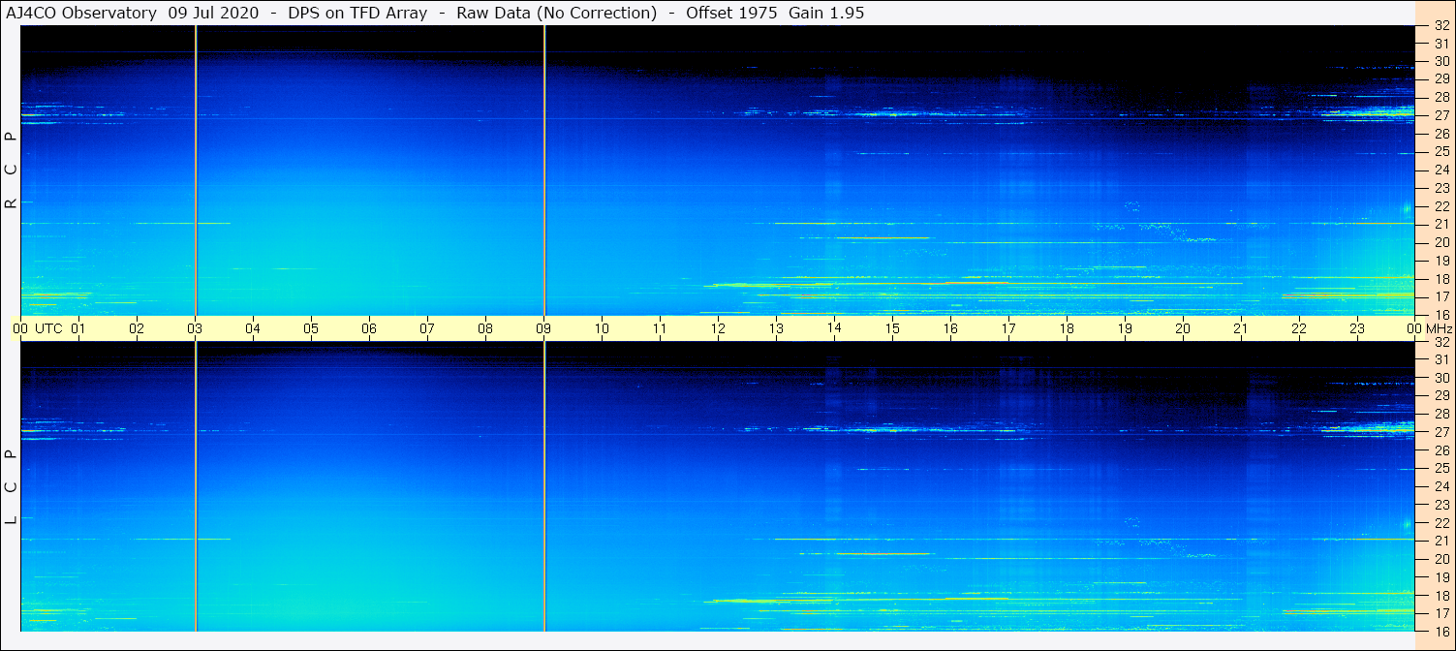1456x651 pixels.
Task: Click hour '14' on the time axis
Action: pos(834,328)
